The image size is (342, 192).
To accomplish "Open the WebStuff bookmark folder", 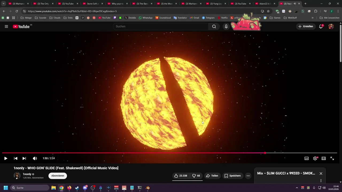I will tap(290, 18).
